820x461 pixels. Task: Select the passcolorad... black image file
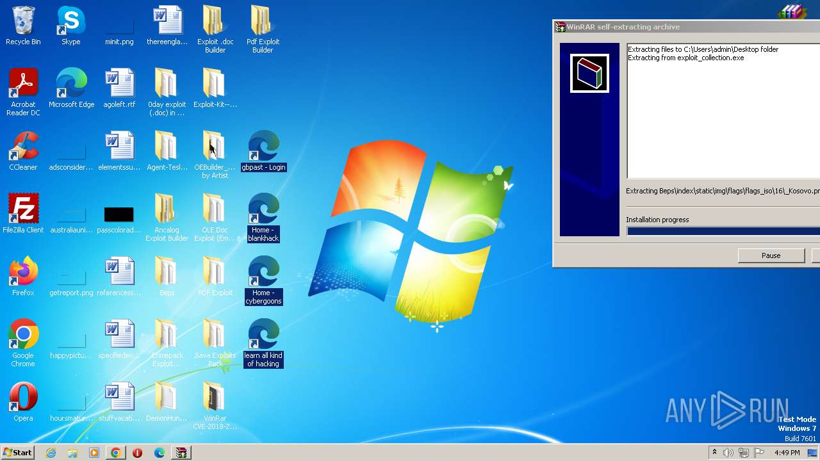pyautogui.click(x=119, y=214)
